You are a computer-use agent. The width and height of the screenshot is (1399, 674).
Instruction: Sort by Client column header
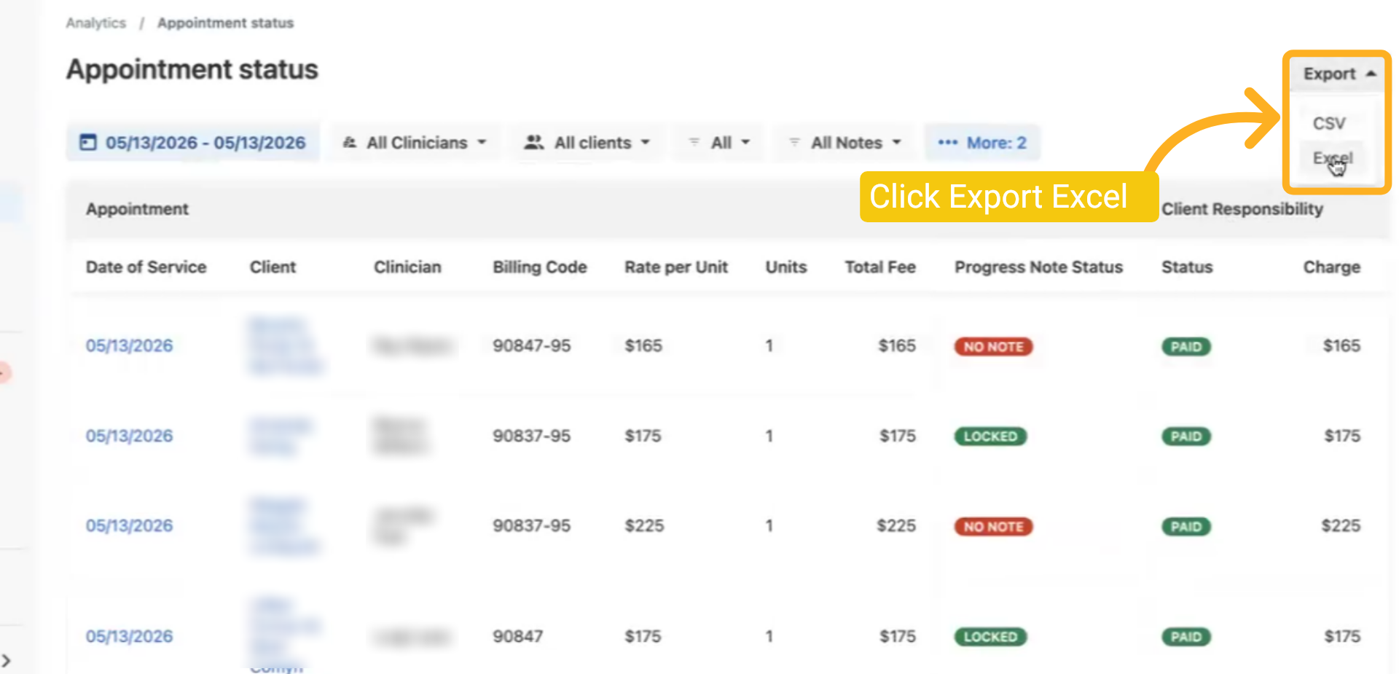click(x=273, y=267)
